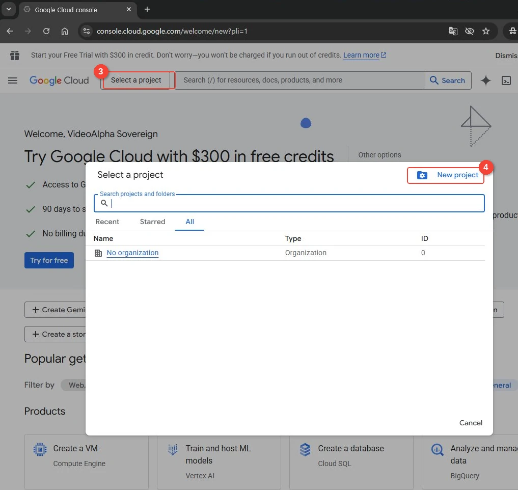
Task: Open the Select a project picker
Action: click(136, 80)
